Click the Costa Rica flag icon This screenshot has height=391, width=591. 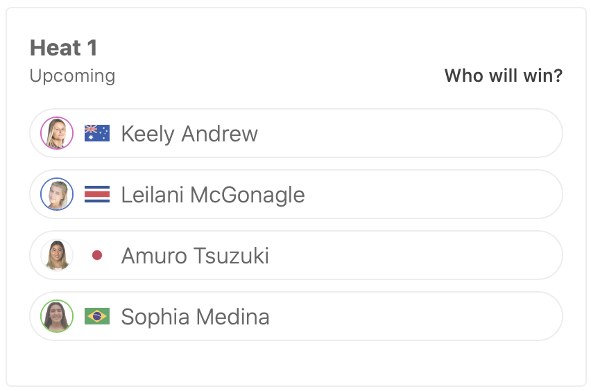97,194
